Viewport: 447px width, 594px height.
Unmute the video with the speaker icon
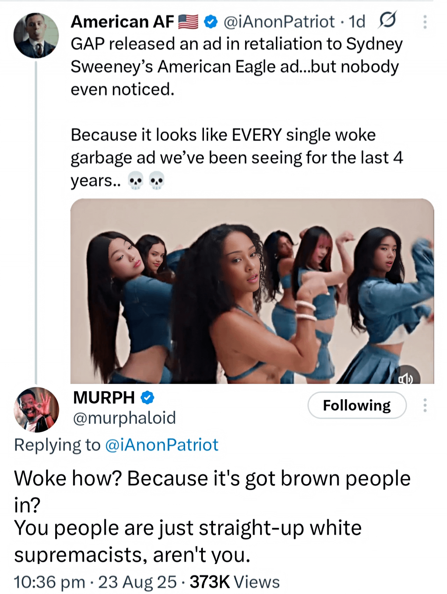click(x=405, y=378)
